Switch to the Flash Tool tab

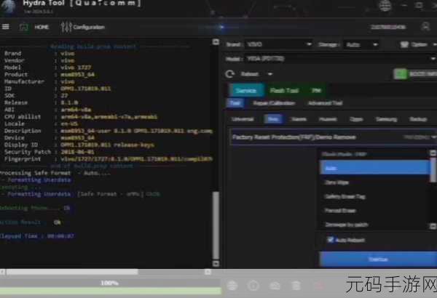click(284, 90)
